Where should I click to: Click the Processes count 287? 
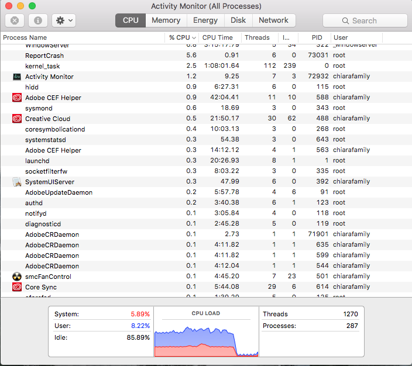coord(352,326)
